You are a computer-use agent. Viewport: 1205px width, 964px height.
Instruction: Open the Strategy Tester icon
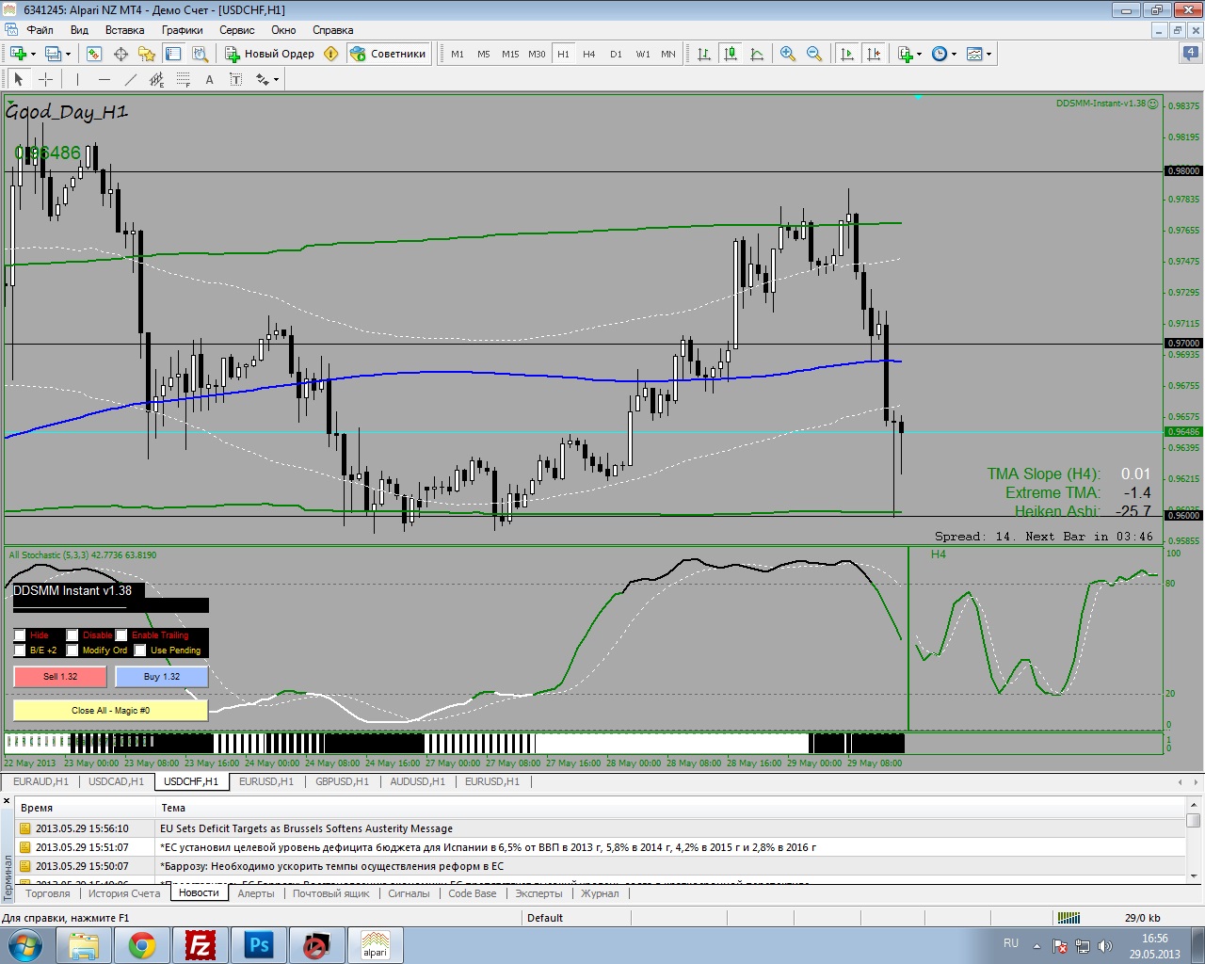[x=200, y=54]
